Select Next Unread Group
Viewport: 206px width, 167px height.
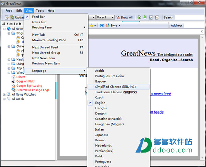(x=56, y=52)
